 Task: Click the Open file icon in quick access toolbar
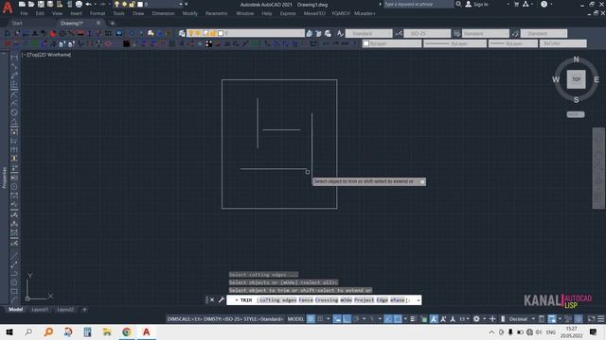pos(31,4)
